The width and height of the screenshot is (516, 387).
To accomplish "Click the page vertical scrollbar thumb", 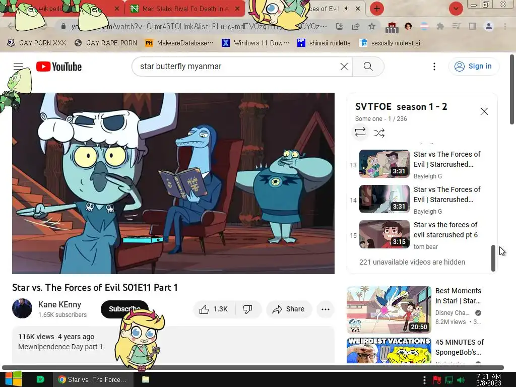I will 512,90.
